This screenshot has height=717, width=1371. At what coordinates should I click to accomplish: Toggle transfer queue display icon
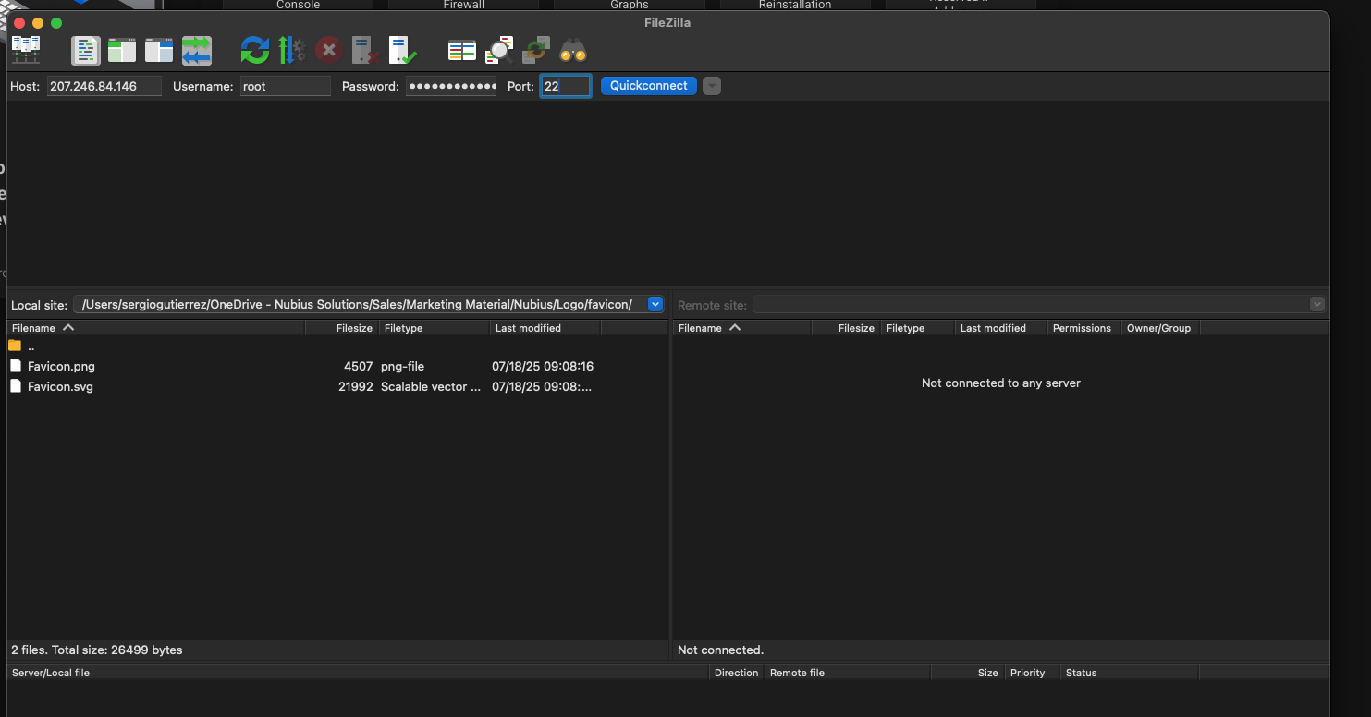(x=196, y=50)
